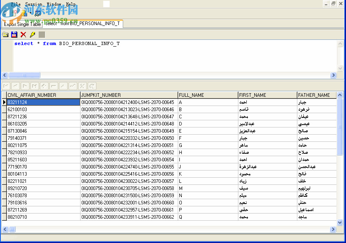Click the data grid horizontal scroll left arrow
This screenshot has width=346, height=243.
click(5, 229)
